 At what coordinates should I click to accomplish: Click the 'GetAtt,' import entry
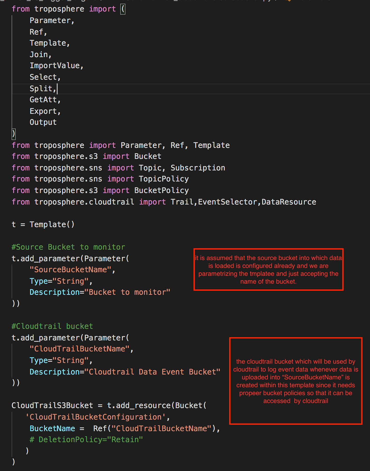click(x=45, y=100)
